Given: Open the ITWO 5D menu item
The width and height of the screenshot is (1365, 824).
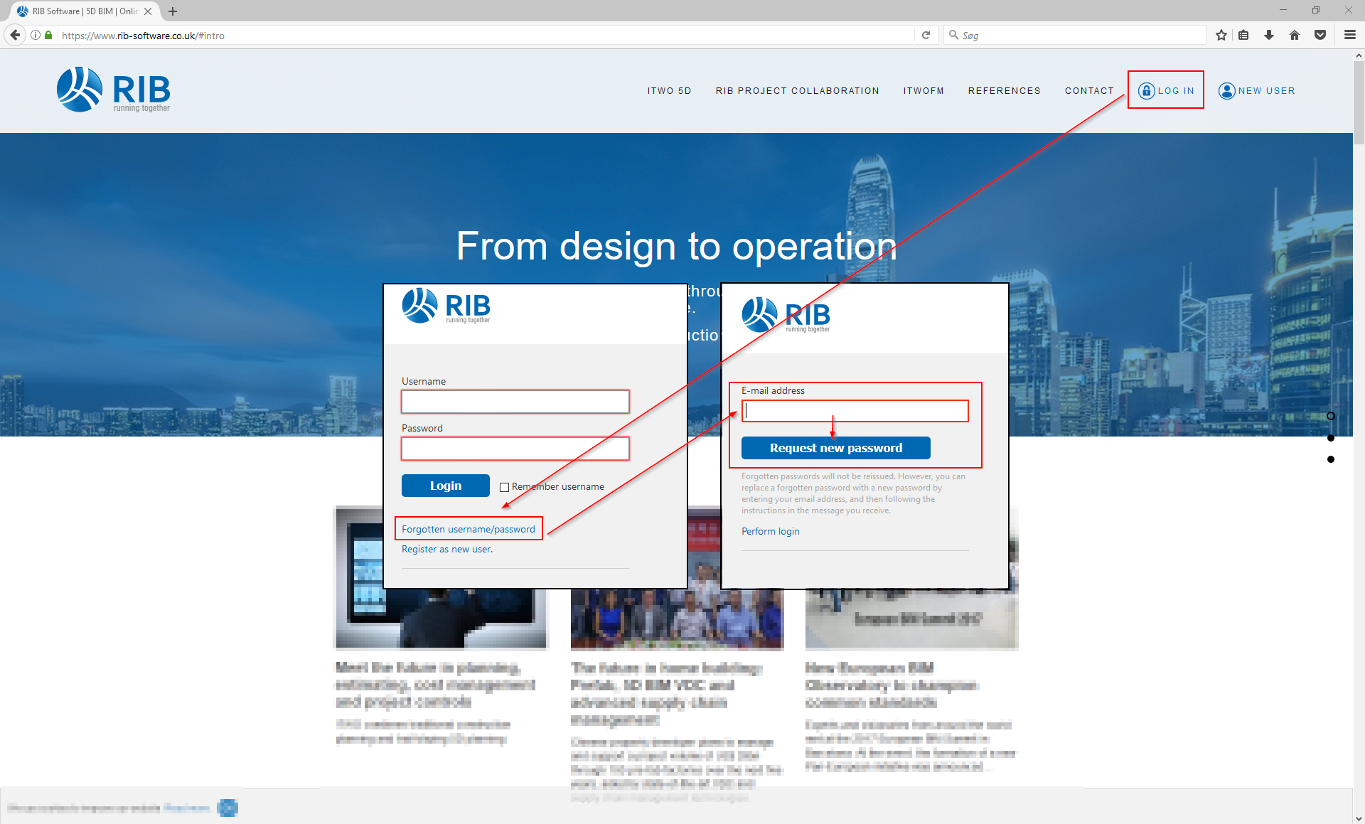Looking at the screenshot, I should tap(669, 91).
